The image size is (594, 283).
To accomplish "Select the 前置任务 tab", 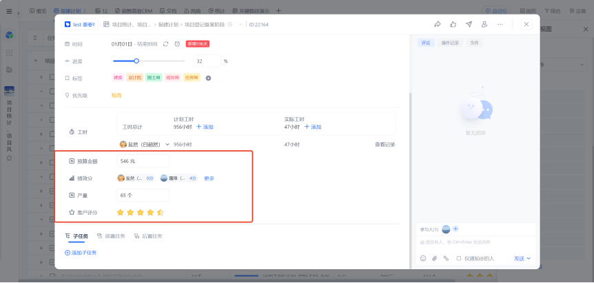I will (x=111, y=236).
